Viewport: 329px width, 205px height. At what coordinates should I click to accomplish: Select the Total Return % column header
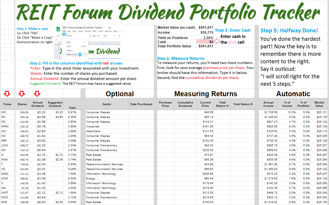[222, 104]
